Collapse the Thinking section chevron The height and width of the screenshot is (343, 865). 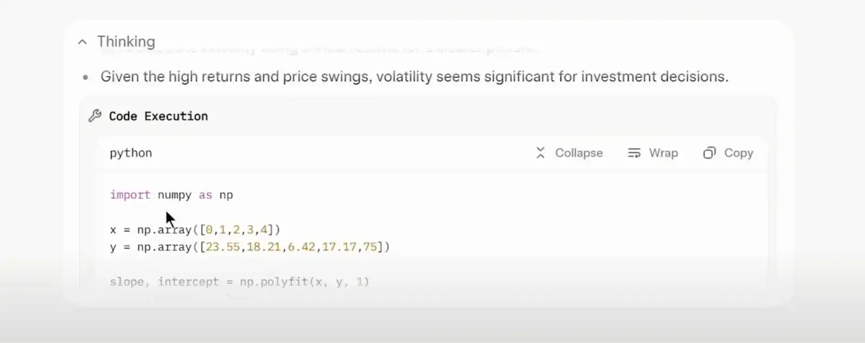pyautogui.click(x=82, y=42)
